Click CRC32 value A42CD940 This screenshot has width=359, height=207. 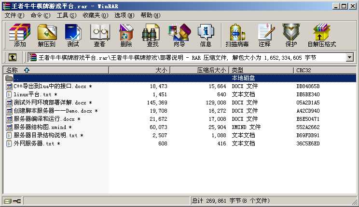tap(308, 111)
